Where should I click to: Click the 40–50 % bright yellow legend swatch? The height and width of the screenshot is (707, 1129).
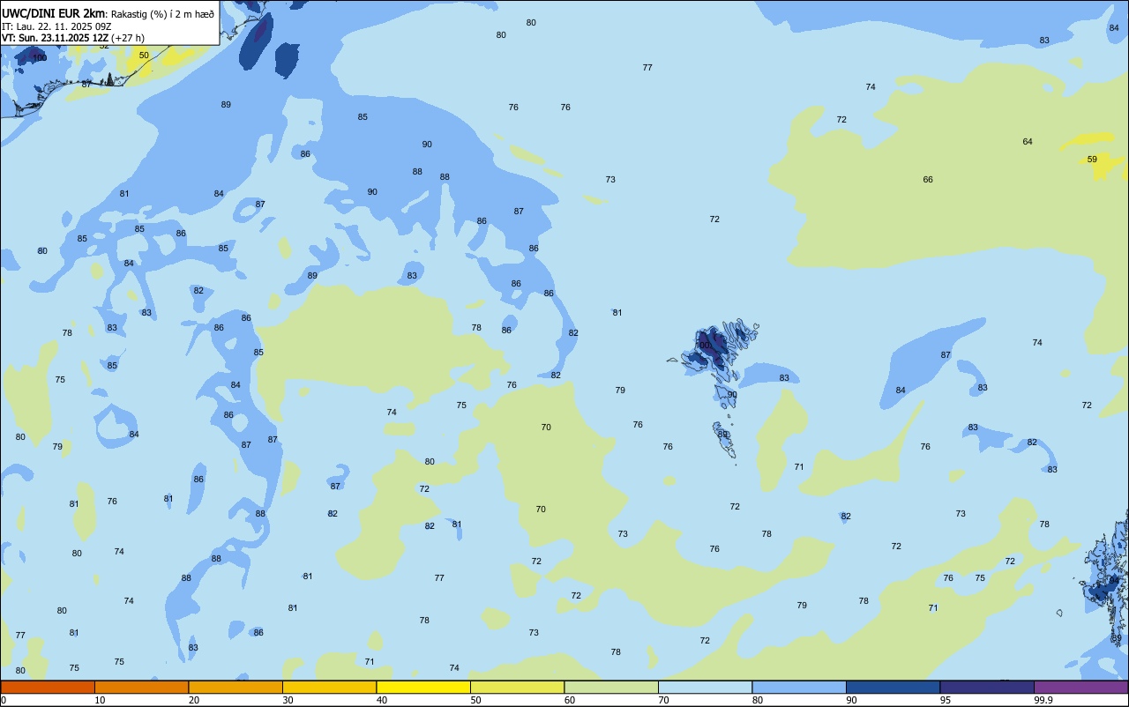423,687
